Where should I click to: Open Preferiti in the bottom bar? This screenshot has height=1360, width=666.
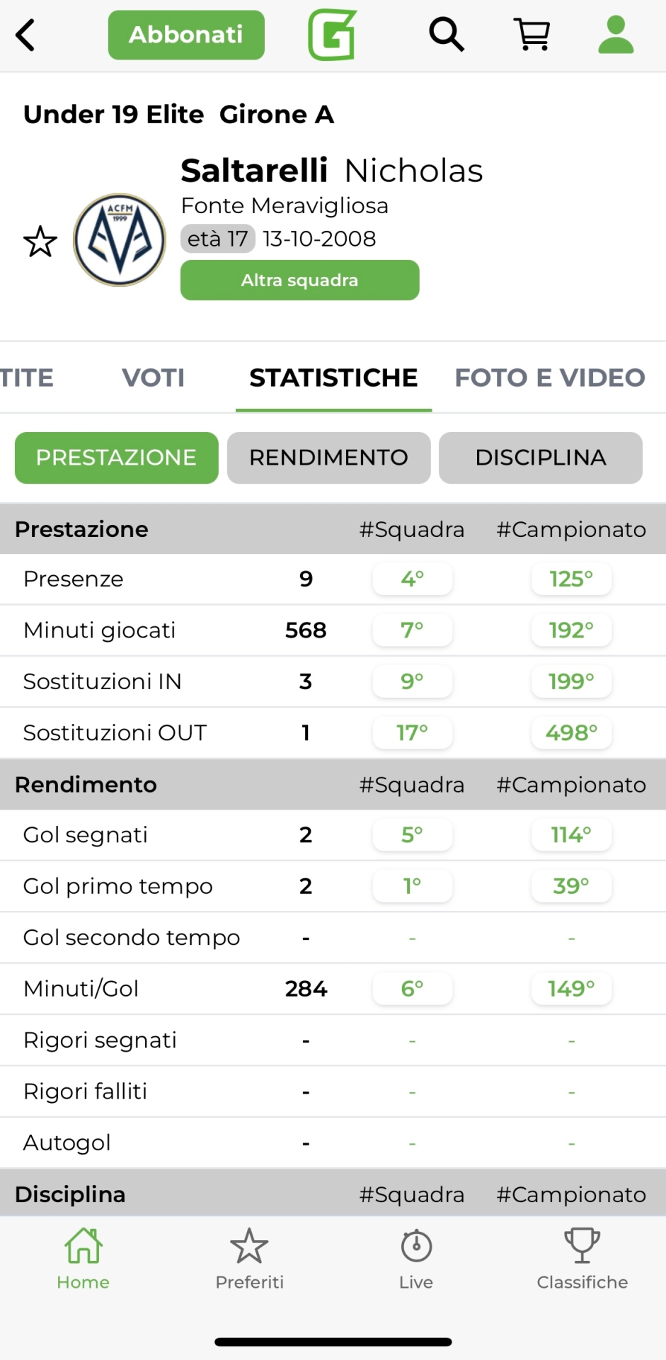click(249, 1259)
